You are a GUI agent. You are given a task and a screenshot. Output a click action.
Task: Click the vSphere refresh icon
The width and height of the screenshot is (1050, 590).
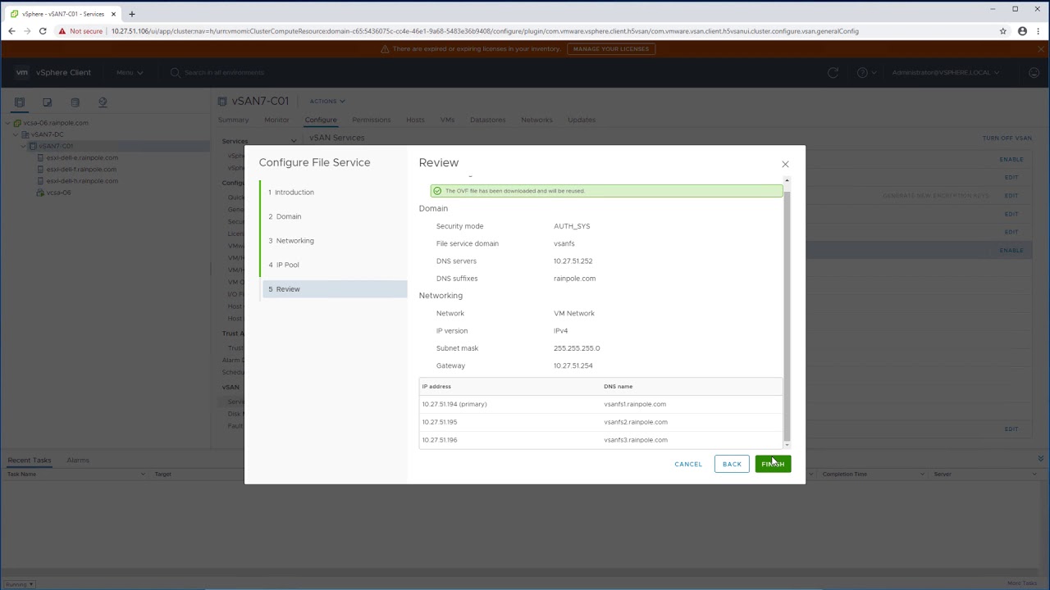pos(833,72)
